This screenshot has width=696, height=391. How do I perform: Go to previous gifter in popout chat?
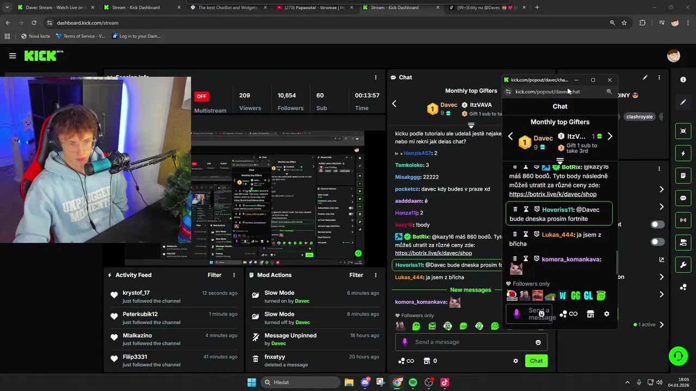pyautogui.click(x=510, y=136)
